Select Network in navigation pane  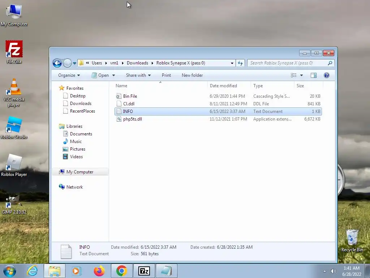74,187
